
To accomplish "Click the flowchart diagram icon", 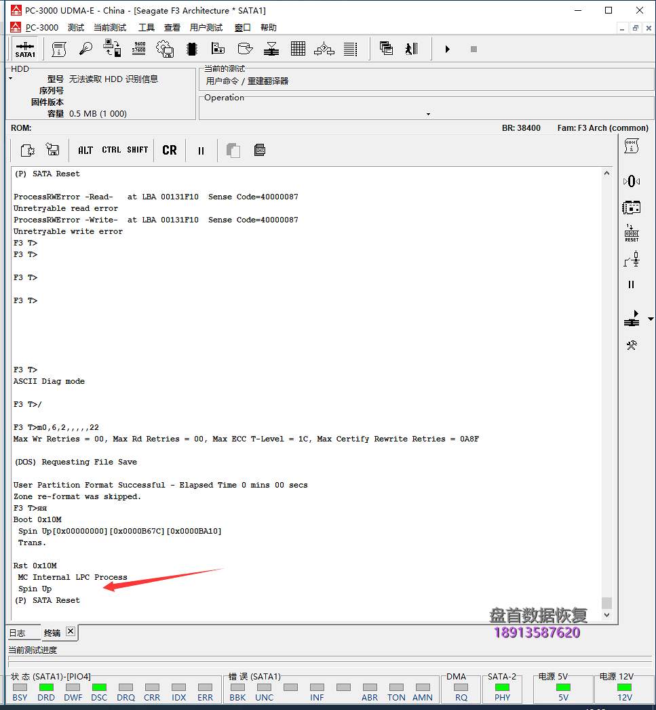I will coord(324,49).
